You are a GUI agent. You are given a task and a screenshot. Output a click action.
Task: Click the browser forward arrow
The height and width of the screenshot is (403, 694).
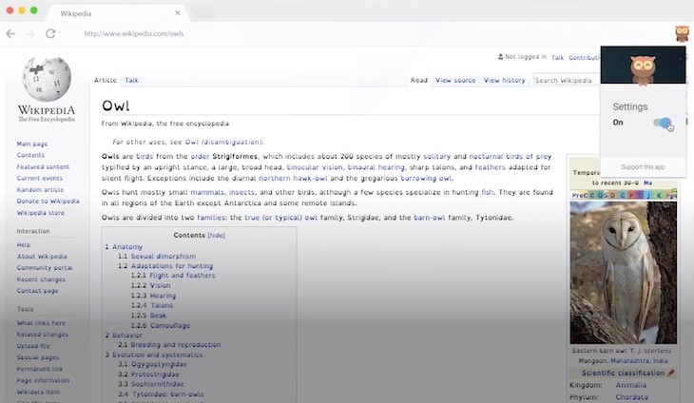[x=29, y=33]
